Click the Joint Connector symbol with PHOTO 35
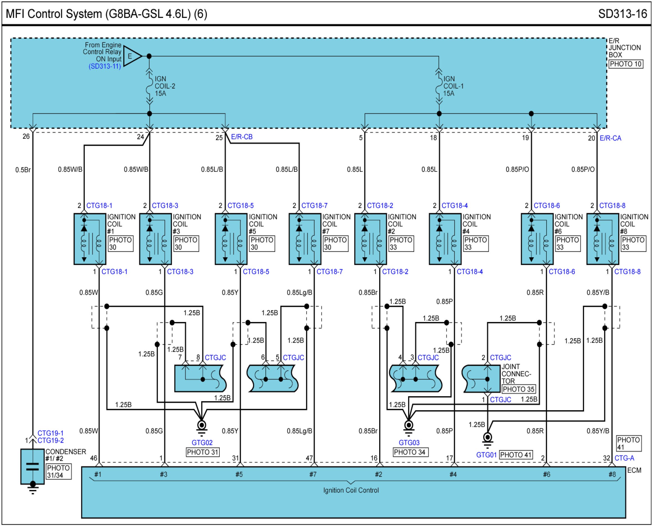 [x=481, y=379]
